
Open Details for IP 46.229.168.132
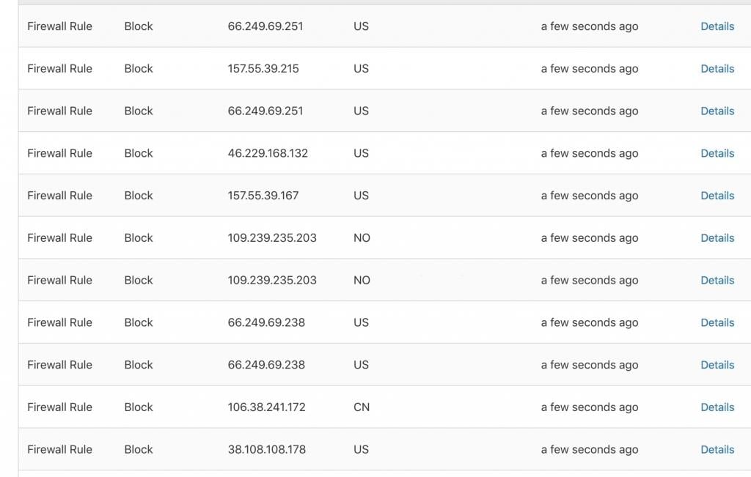pyautogui.click(x=717, y=153)
